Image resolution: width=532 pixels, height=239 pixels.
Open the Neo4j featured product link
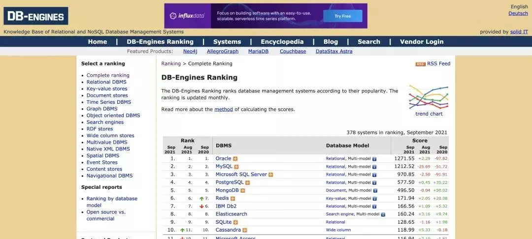(x=191, y=51)
